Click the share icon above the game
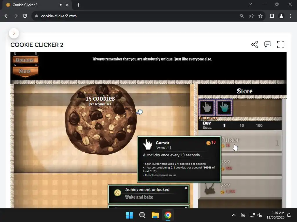Image resolution: width=297 pixels, height=222 pixels. pyautogui.click(x=255, y=45)
